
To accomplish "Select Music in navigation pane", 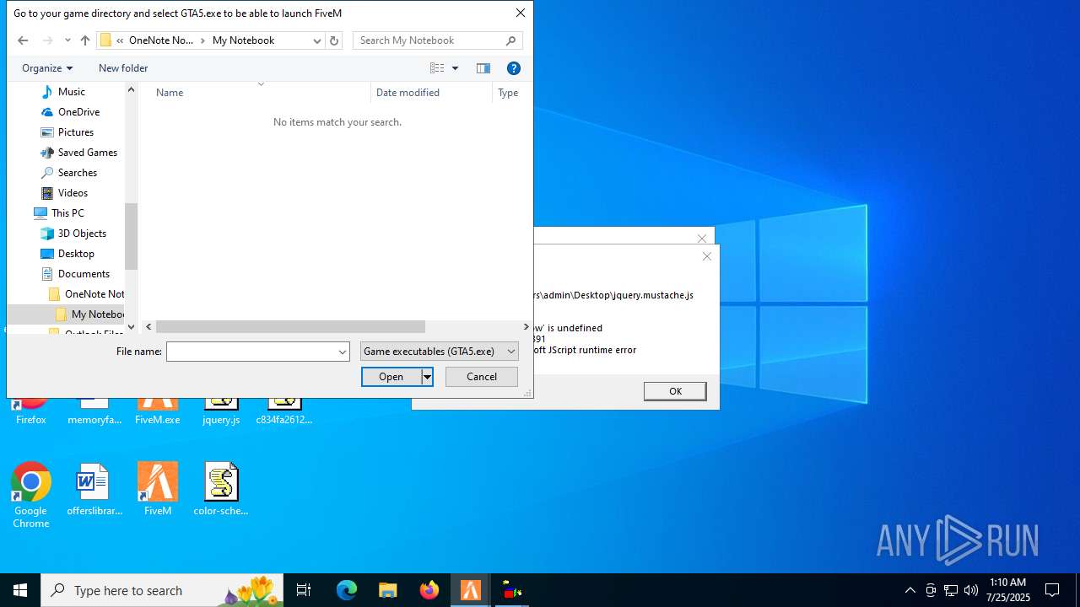I will [71, 92].
